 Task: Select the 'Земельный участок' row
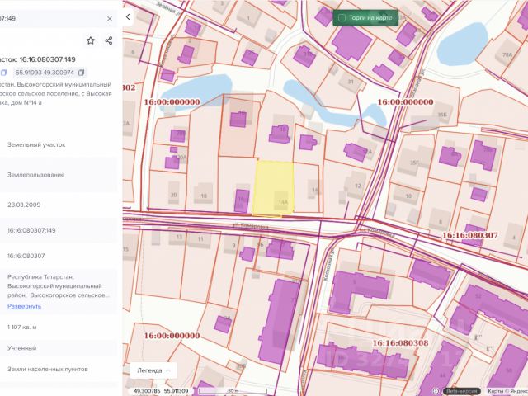click(x=36, y=144)
